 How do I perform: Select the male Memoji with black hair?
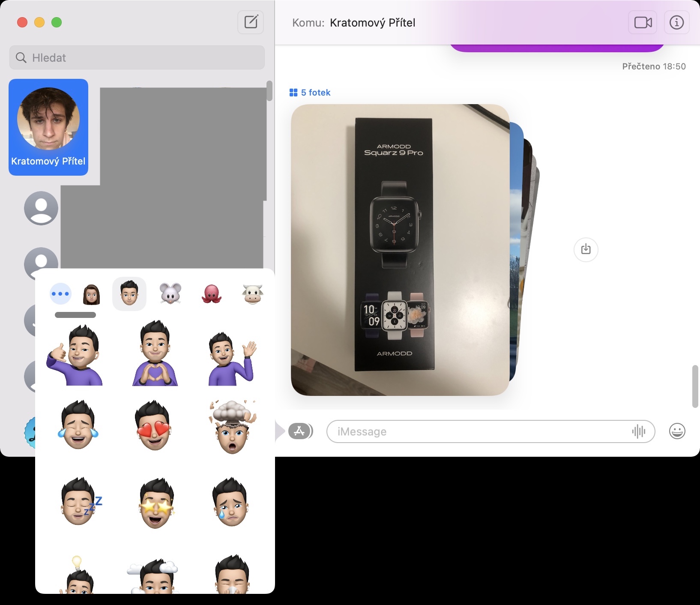[129, 294]
